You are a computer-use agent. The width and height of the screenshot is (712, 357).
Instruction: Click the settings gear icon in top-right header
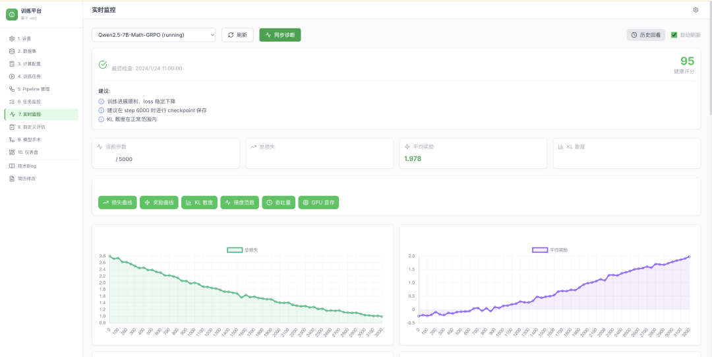pos(696,10)
